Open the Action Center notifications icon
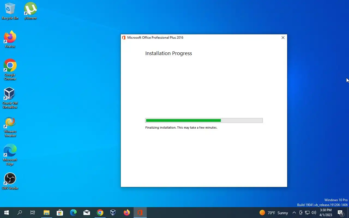Viewport: 349px width, 218px height. (x=341, y=213)
